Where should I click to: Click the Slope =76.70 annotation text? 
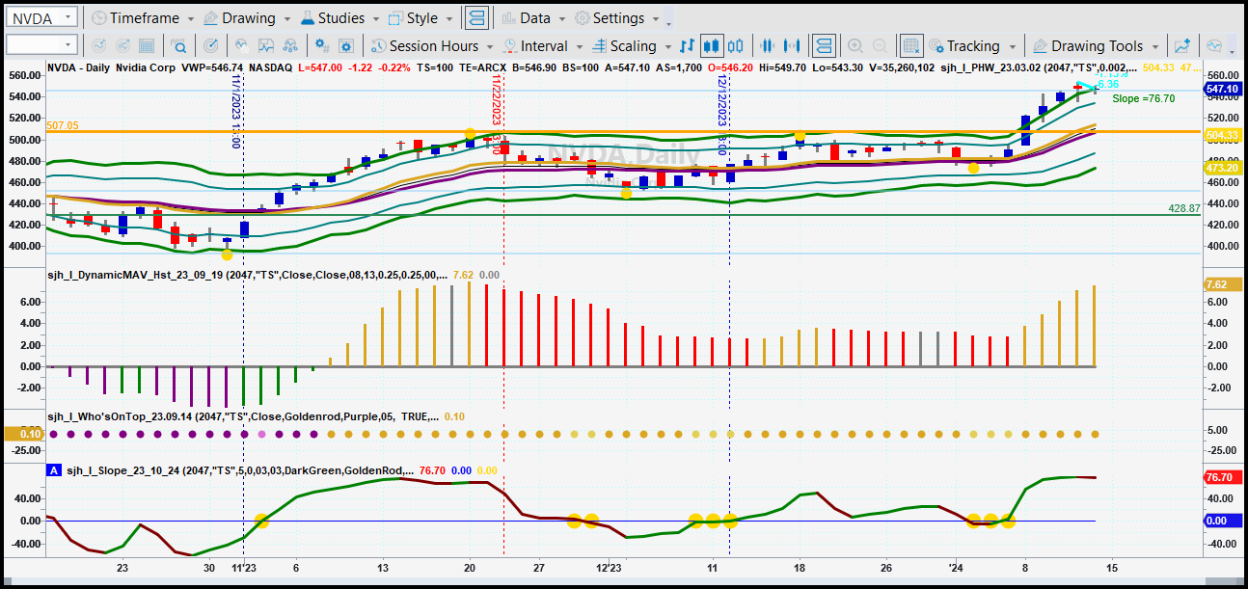tap(1144, 98)
